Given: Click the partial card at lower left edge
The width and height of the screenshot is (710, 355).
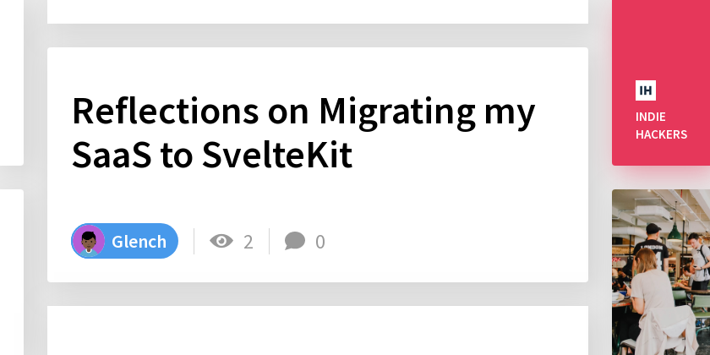Looking at the screenshot, I should [x=12, y=272].
